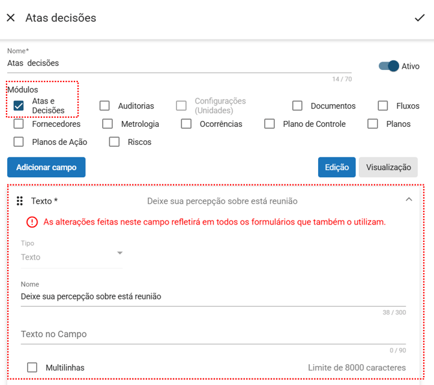Screen dimensions: 434x385
Task: Uncheck the Atas e Decisões module
Action: (x=19, y=105)
